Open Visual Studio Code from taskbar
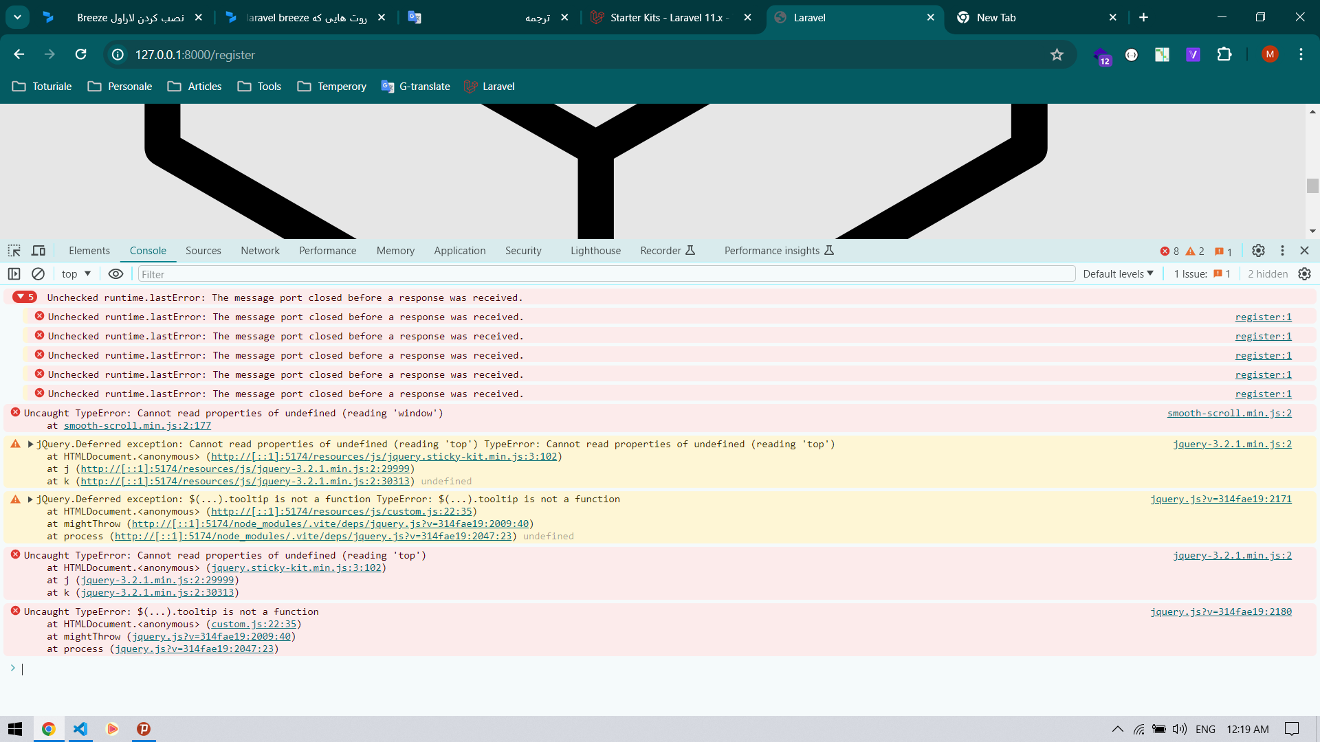The height and width of the screenshot is (742, 1320). (80, 729)
